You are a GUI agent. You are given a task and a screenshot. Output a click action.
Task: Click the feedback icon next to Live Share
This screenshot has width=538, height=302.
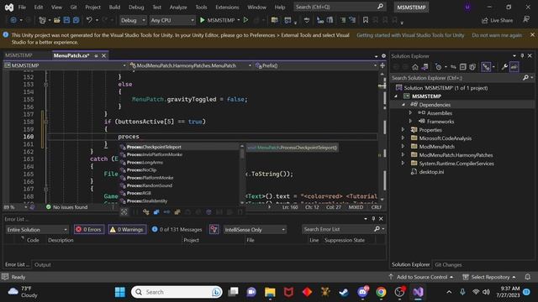click(526, 20)
